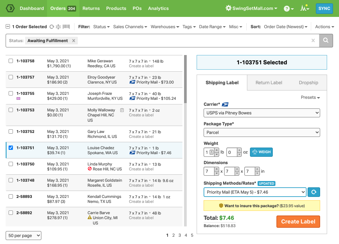The image size is (339, 244).
Task: Click the note icon on Molly Walloway's order
Action: click(122, 110)
